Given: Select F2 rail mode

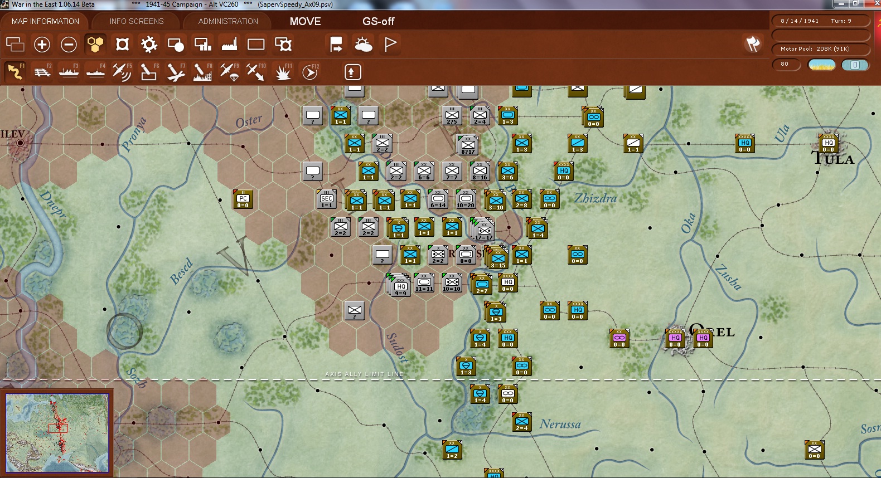Looking at the screenshot, I should point(42,72).
